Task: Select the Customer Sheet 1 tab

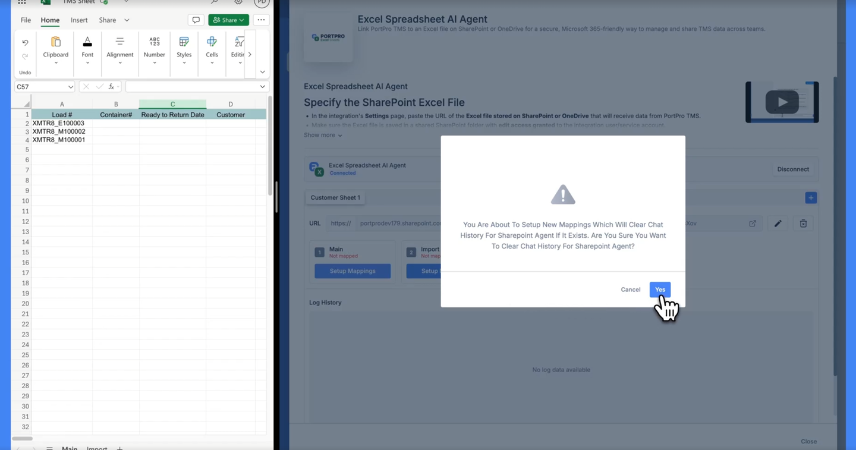Action: pos(335,197)
